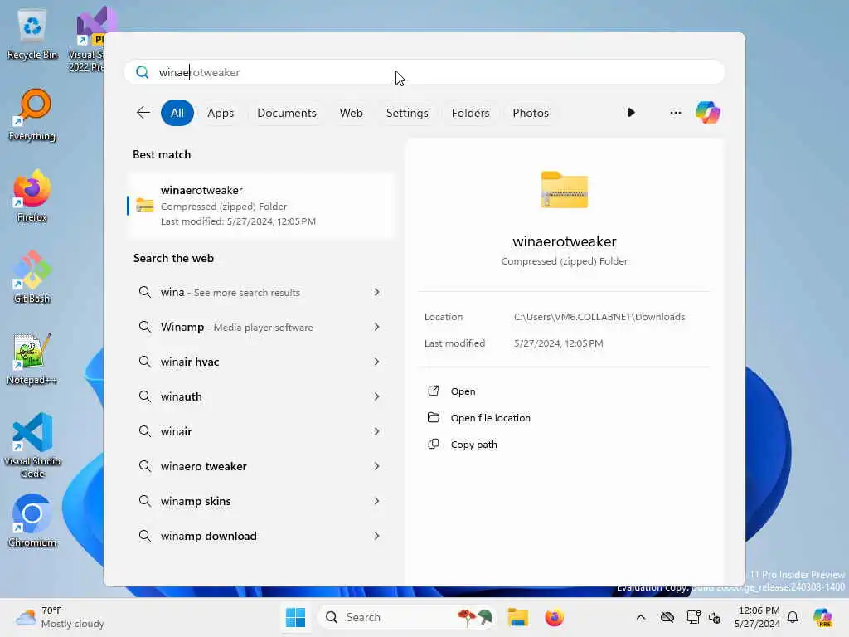Expand the 'wina' web result chevron
Screen dimensions: 849x637
376,292
